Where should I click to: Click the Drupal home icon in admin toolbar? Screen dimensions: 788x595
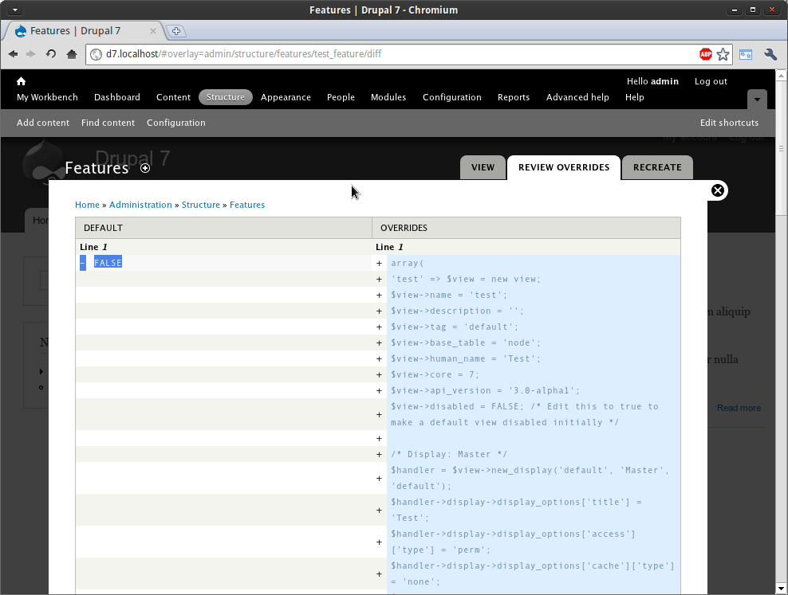pos(22,81)
